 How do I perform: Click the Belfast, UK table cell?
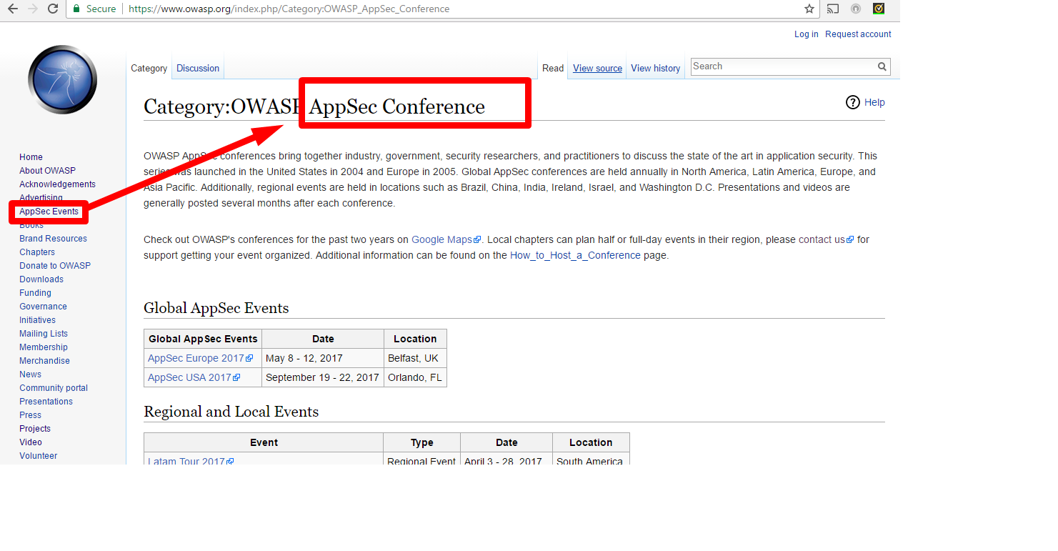(415, 358)
